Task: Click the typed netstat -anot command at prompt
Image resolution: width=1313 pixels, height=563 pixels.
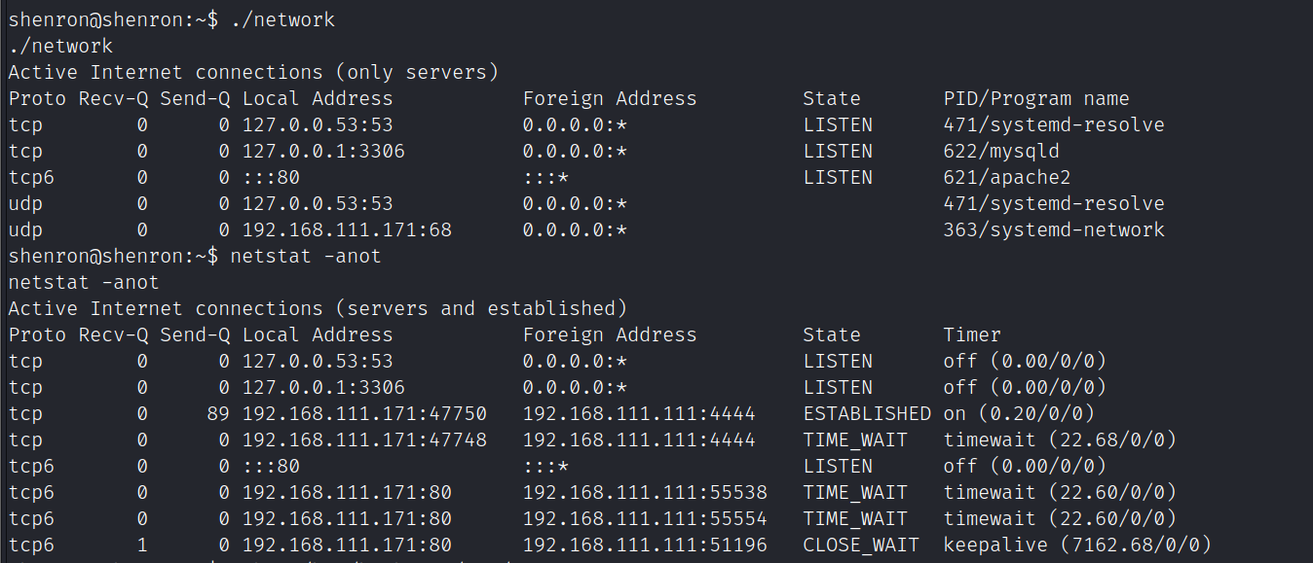Action: click(306, 256)
